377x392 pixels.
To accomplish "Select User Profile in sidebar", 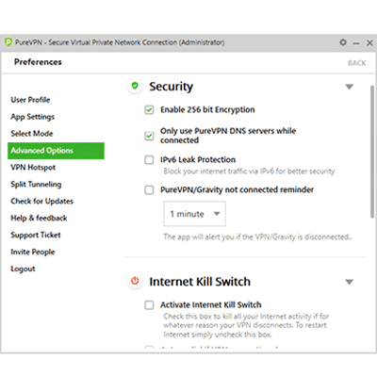I will click(30, 100).
